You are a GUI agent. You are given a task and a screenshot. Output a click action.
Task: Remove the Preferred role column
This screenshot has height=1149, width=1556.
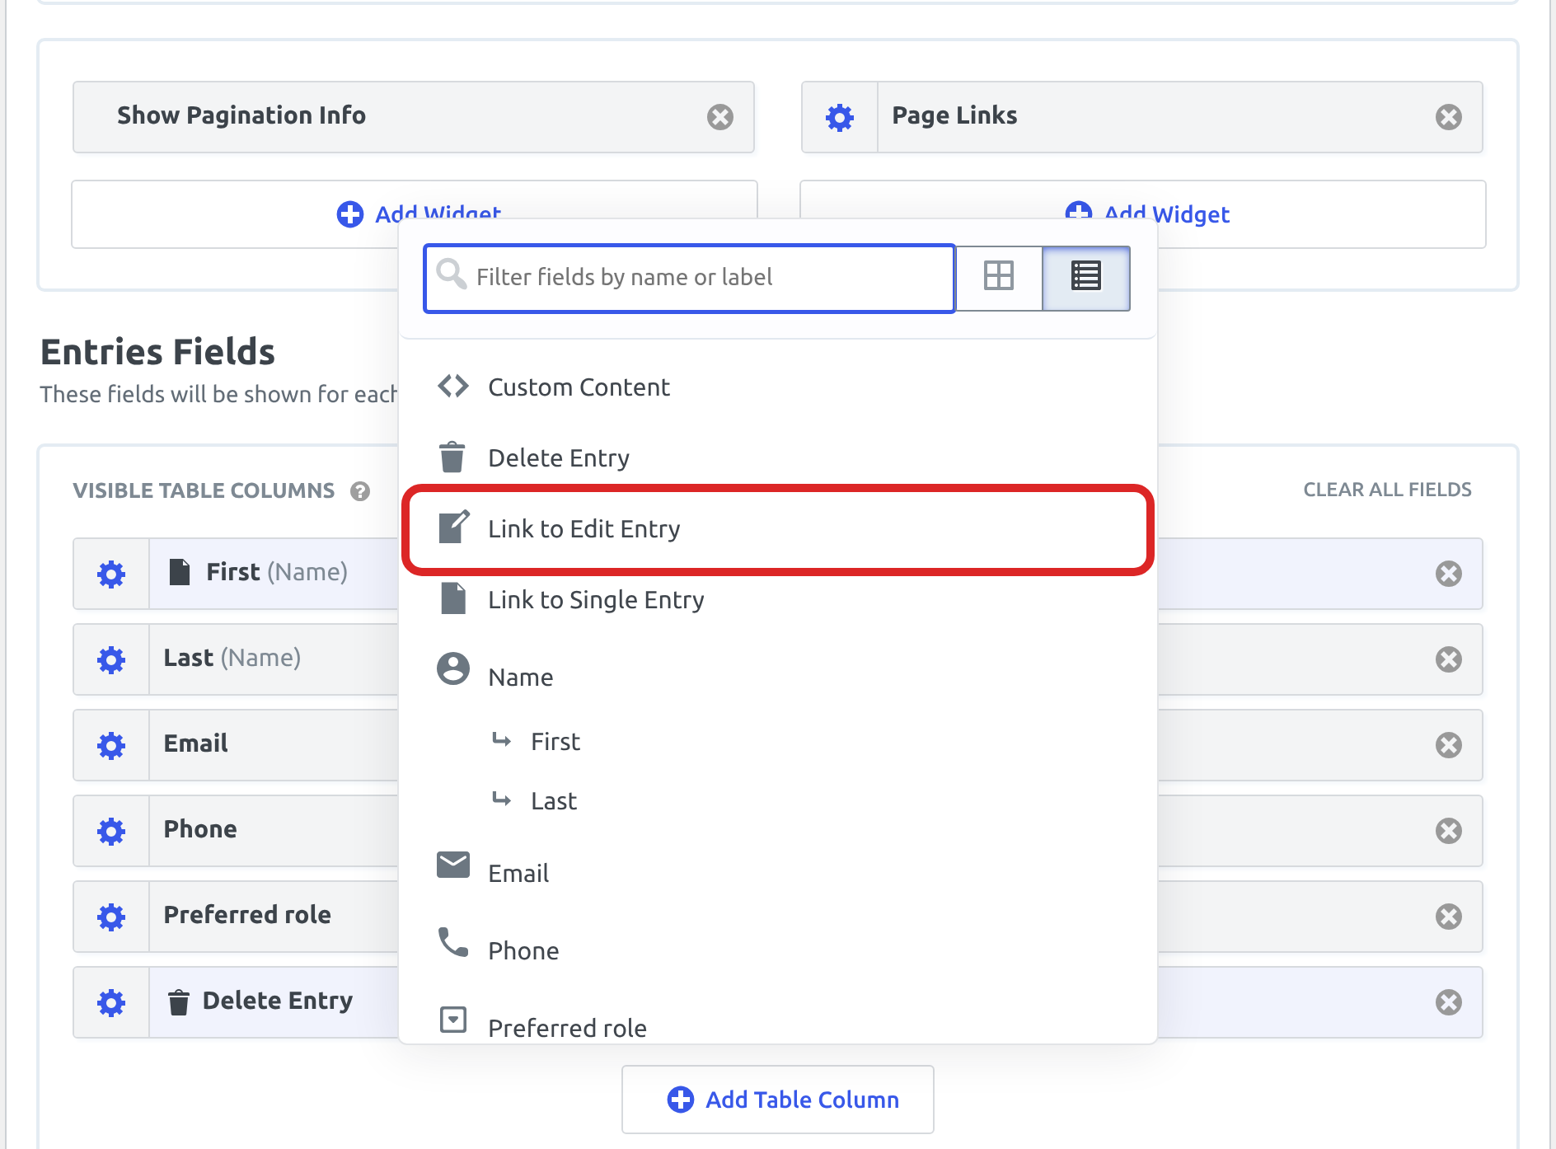tap(1449, 917)
